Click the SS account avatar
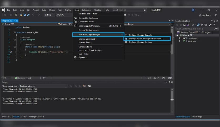This screenshot has width=220, height=127. pyautogui.click(x=193, y=10)
